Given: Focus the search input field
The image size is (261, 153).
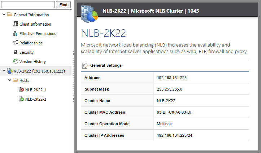Looking at the screenshot, I should [28, 5].
